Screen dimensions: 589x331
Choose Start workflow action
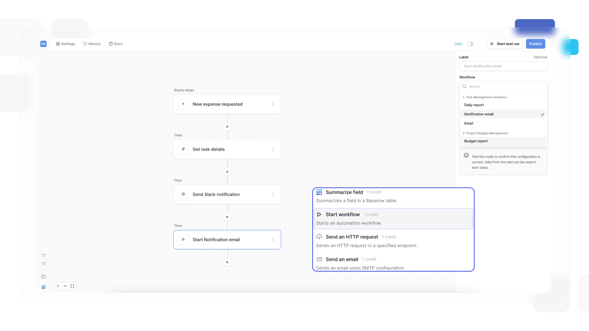pyautogui.click(x=393, y=219)
